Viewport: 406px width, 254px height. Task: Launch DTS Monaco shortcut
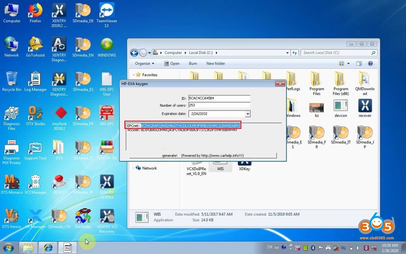point(12,185)
